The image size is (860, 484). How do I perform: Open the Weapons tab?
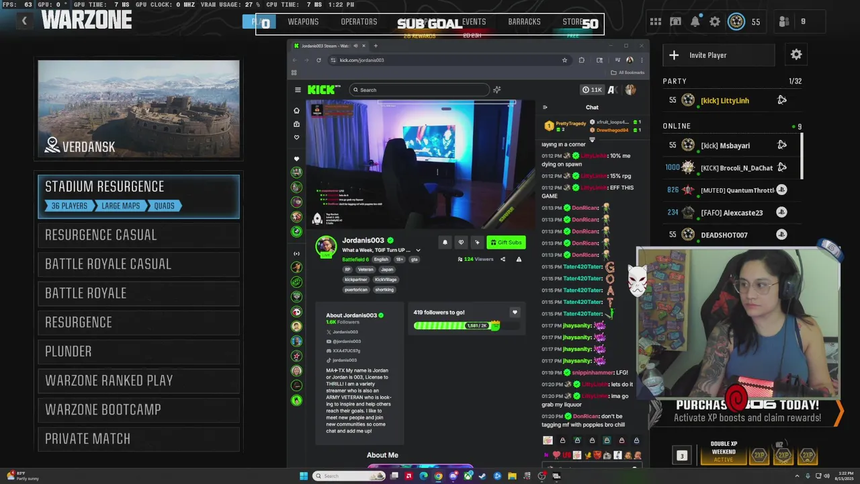pos(303,22)
